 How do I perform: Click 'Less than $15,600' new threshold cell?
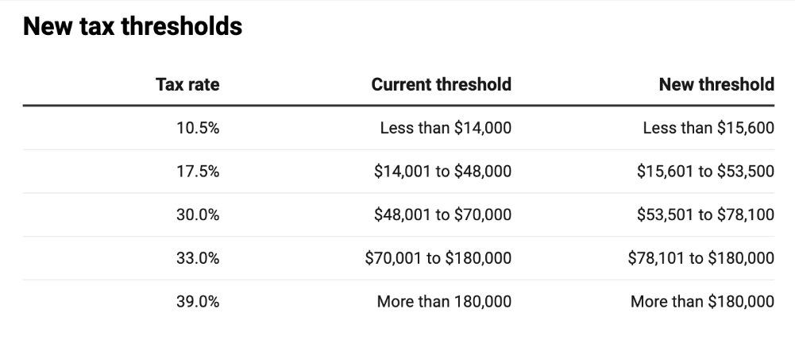[708, 128]
